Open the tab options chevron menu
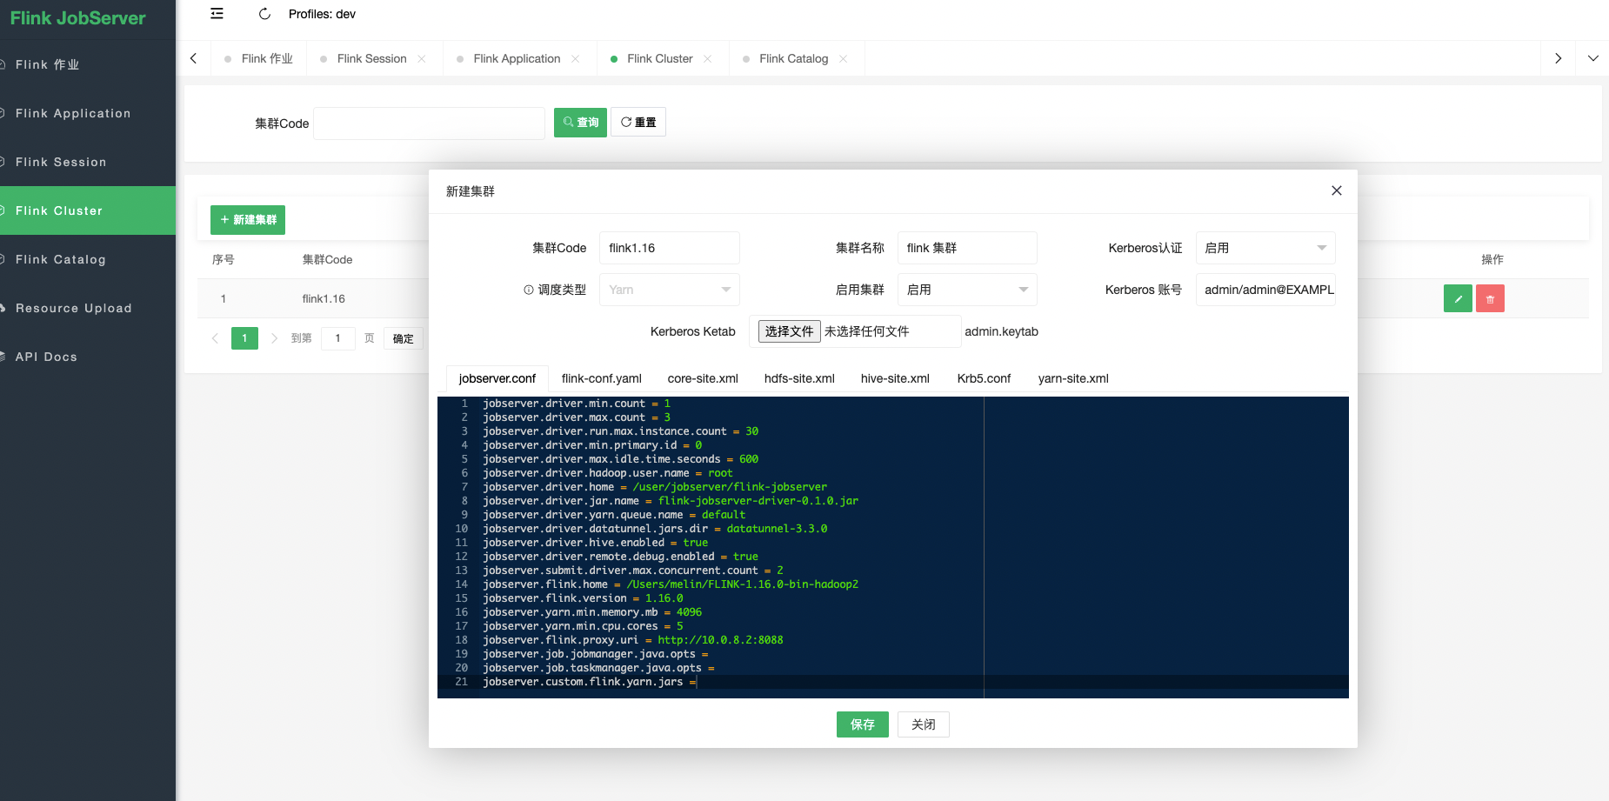 (1592, 58)
